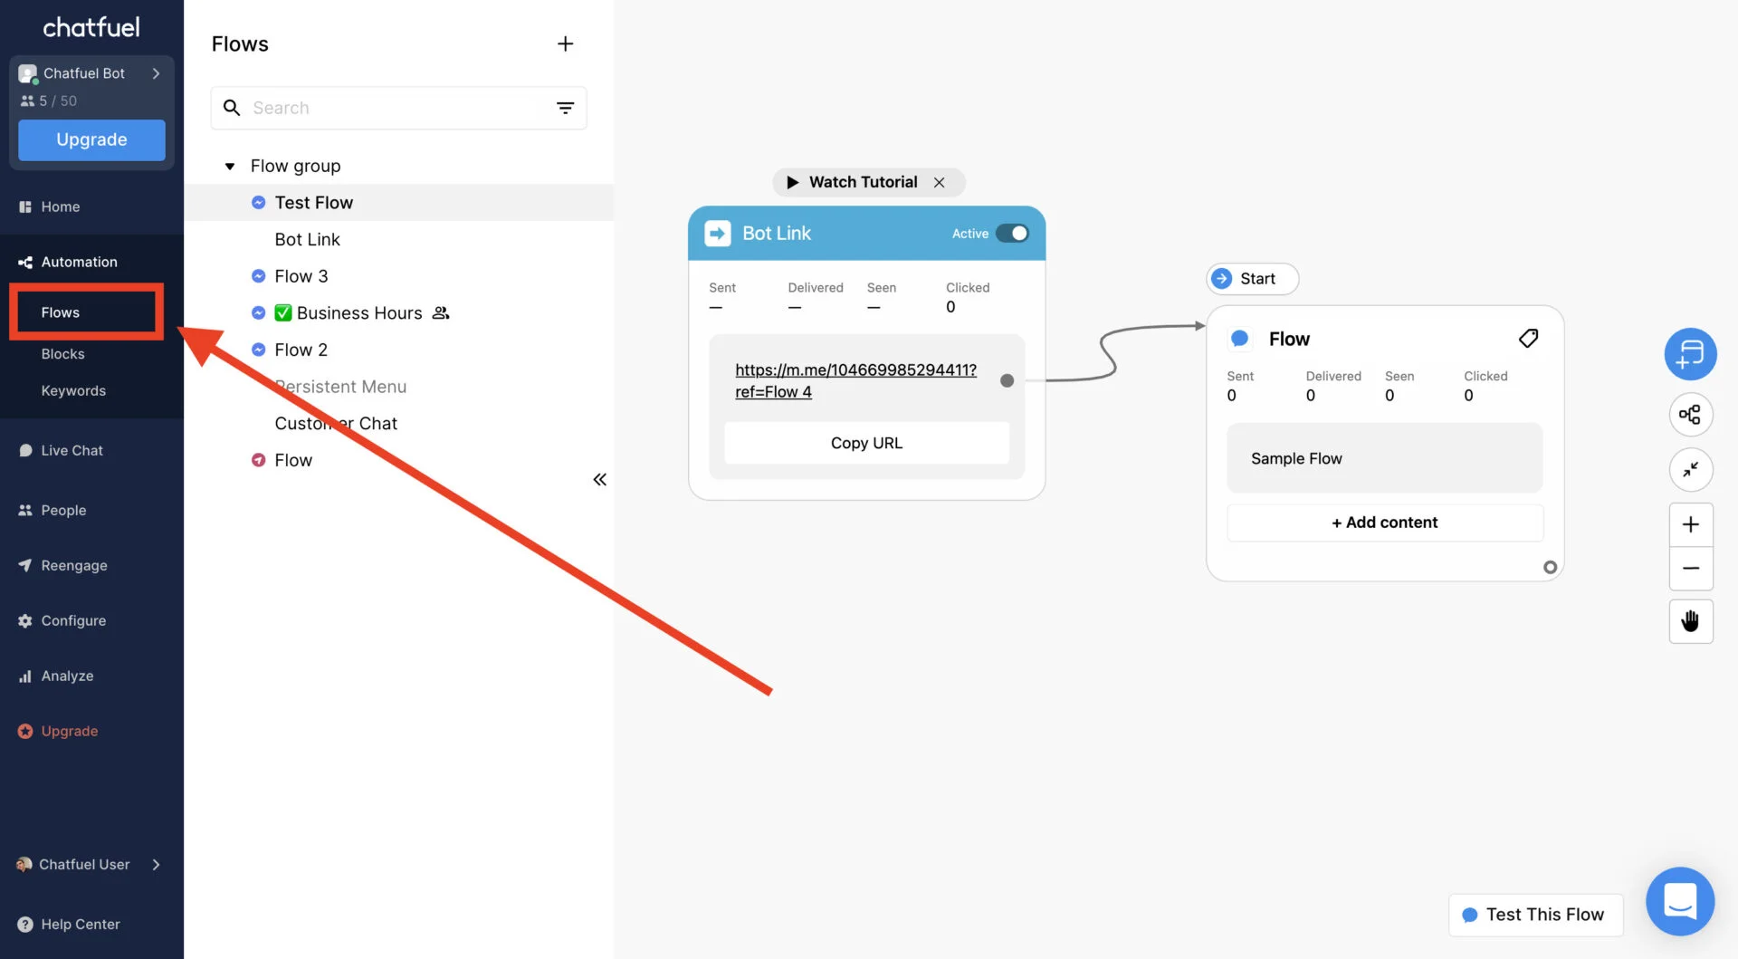Click Reengage paper plane icon
Screen dimensions: 1738x959
coord(25,566)
